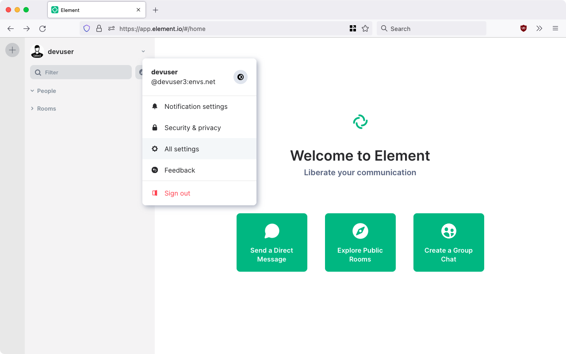Viewport: 566px width, 354px height.
Task: Show more toolbar tools with the double-chevron
Action: [539, 28]
